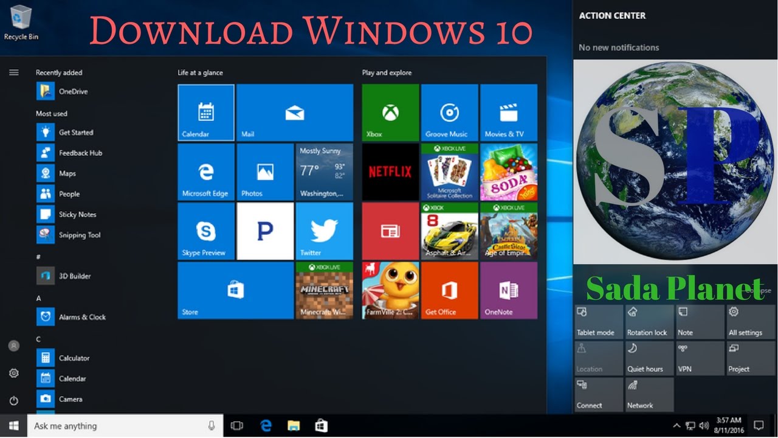This screenshot has width=778, height=438.
Task: Open Microsoft Solitaire Collection tile
Action: [449, 172]
